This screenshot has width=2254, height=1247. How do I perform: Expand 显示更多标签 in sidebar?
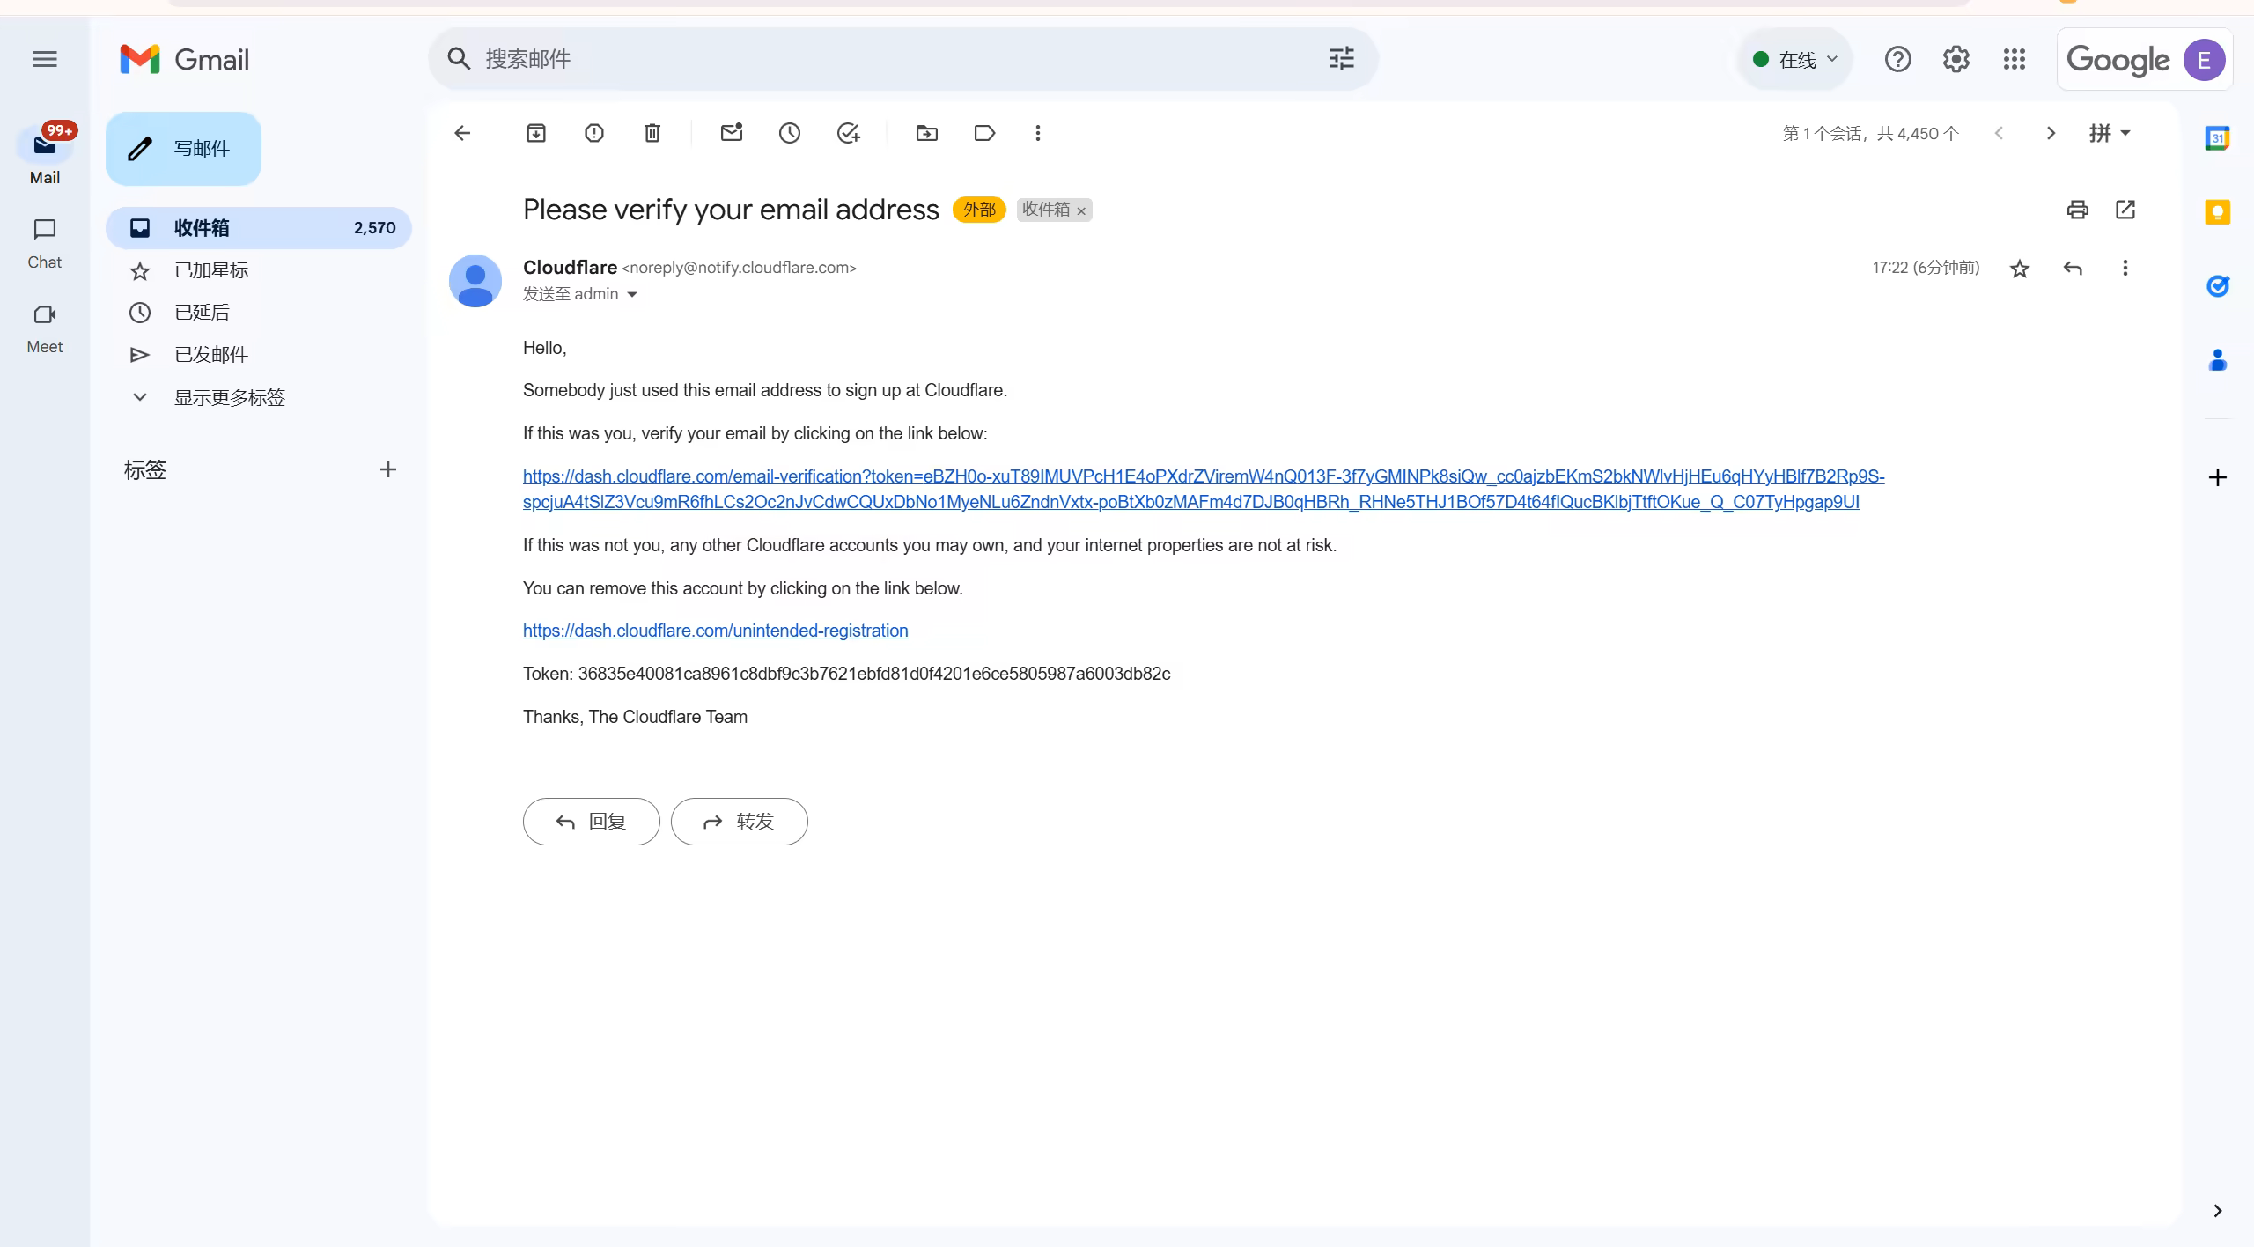point(229,397)
